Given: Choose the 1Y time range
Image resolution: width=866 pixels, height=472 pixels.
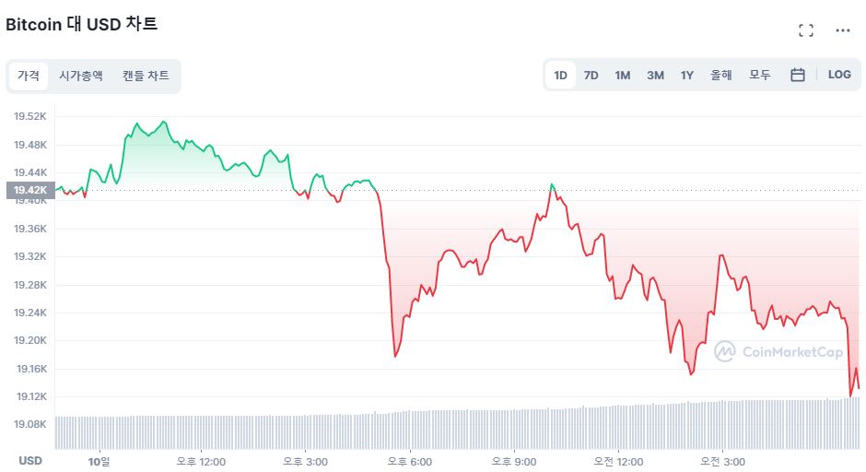Looking at the screenshot, I should click(686, 75).
